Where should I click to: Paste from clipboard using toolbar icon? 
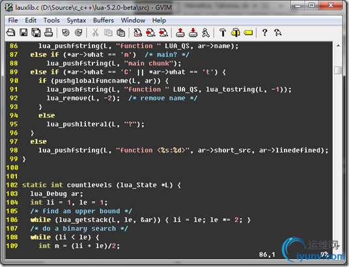tap(121, 33)
